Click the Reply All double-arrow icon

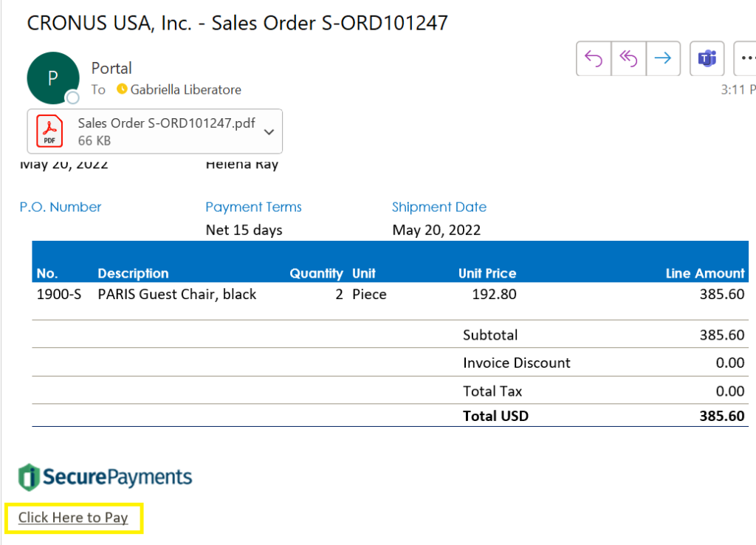pyautogui.click(x=628, y=58)
